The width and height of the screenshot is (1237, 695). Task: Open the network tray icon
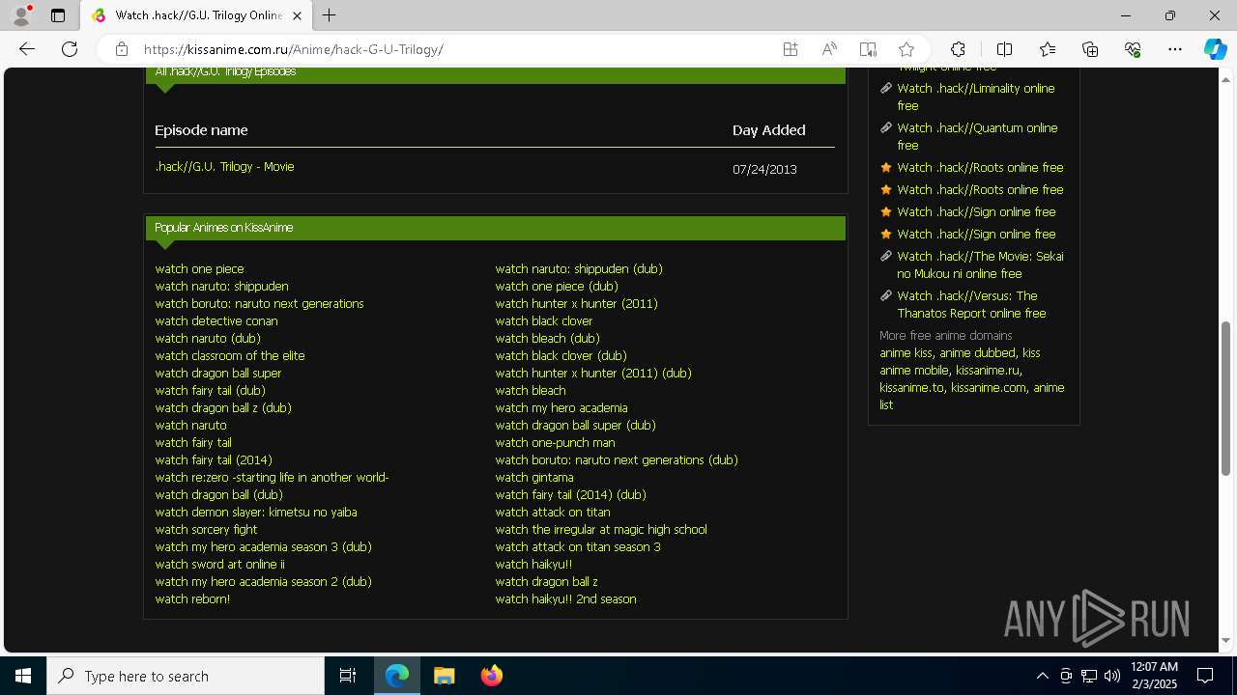click(x=1088, y=676)
